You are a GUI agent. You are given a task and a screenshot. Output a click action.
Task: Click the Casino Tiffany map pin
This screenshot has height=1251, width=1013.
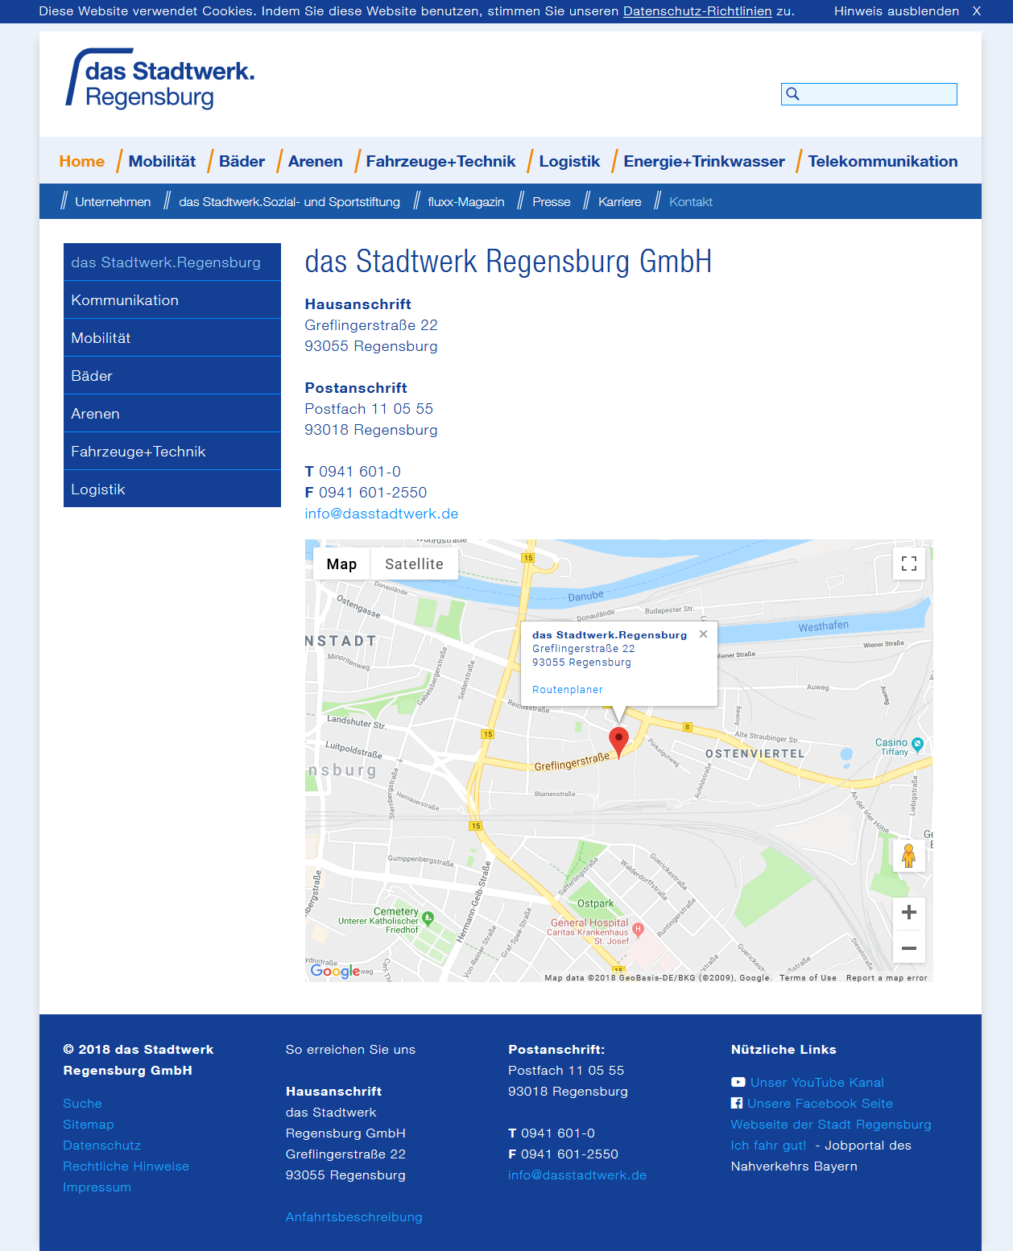[917, 745]
